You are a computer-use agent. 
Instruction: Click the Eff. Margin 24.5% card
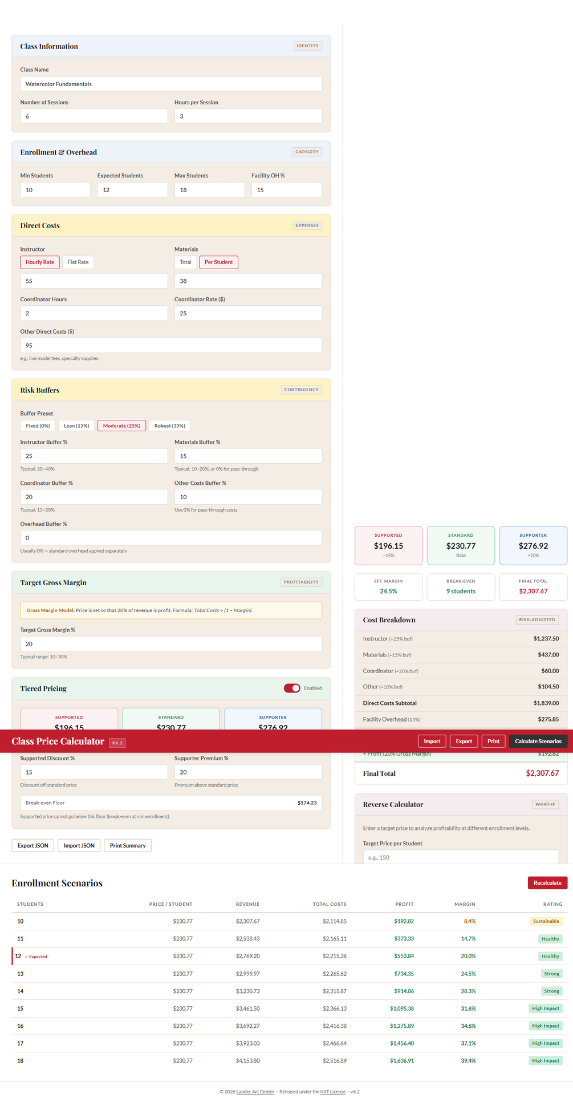pyautogui.click(x=388, y=587)
